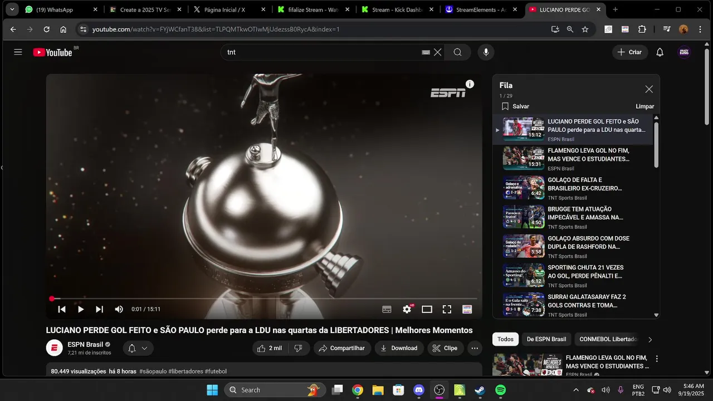Open the YouTube hamburger guide menu

18,52
